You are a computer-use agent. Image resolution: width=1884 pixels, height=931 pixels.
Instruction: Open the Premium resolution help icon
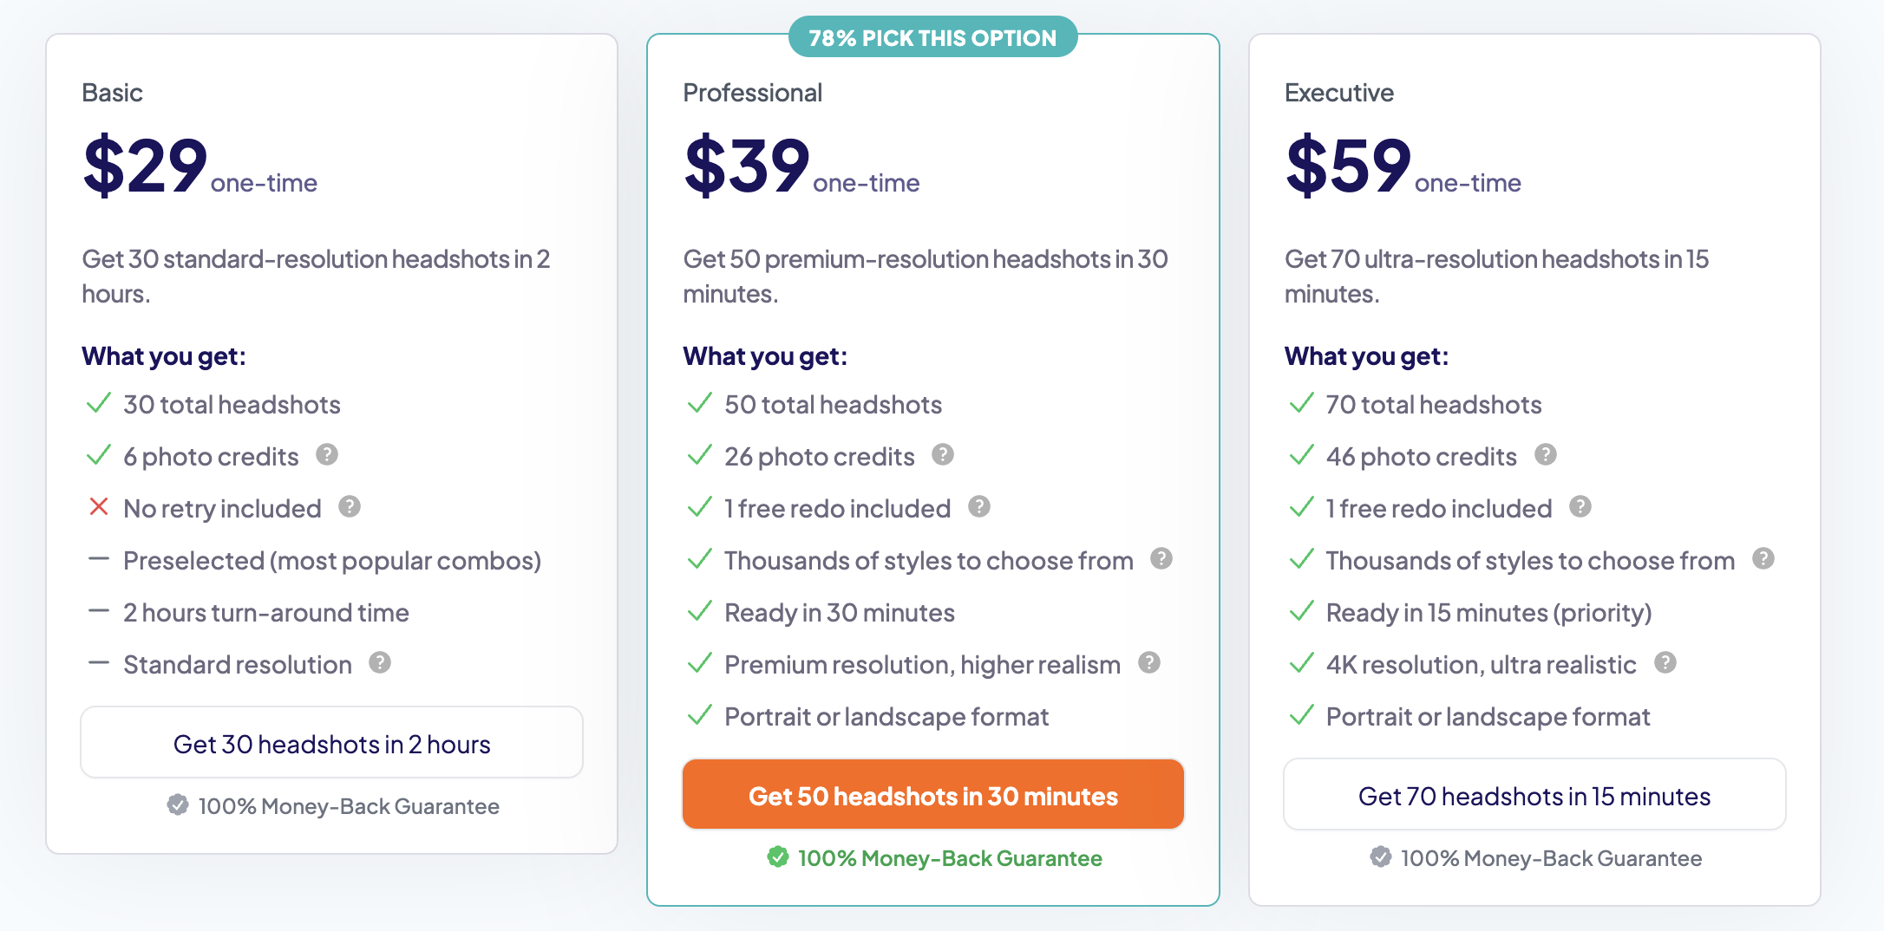pyautogui.click(x=1150, y=663)
